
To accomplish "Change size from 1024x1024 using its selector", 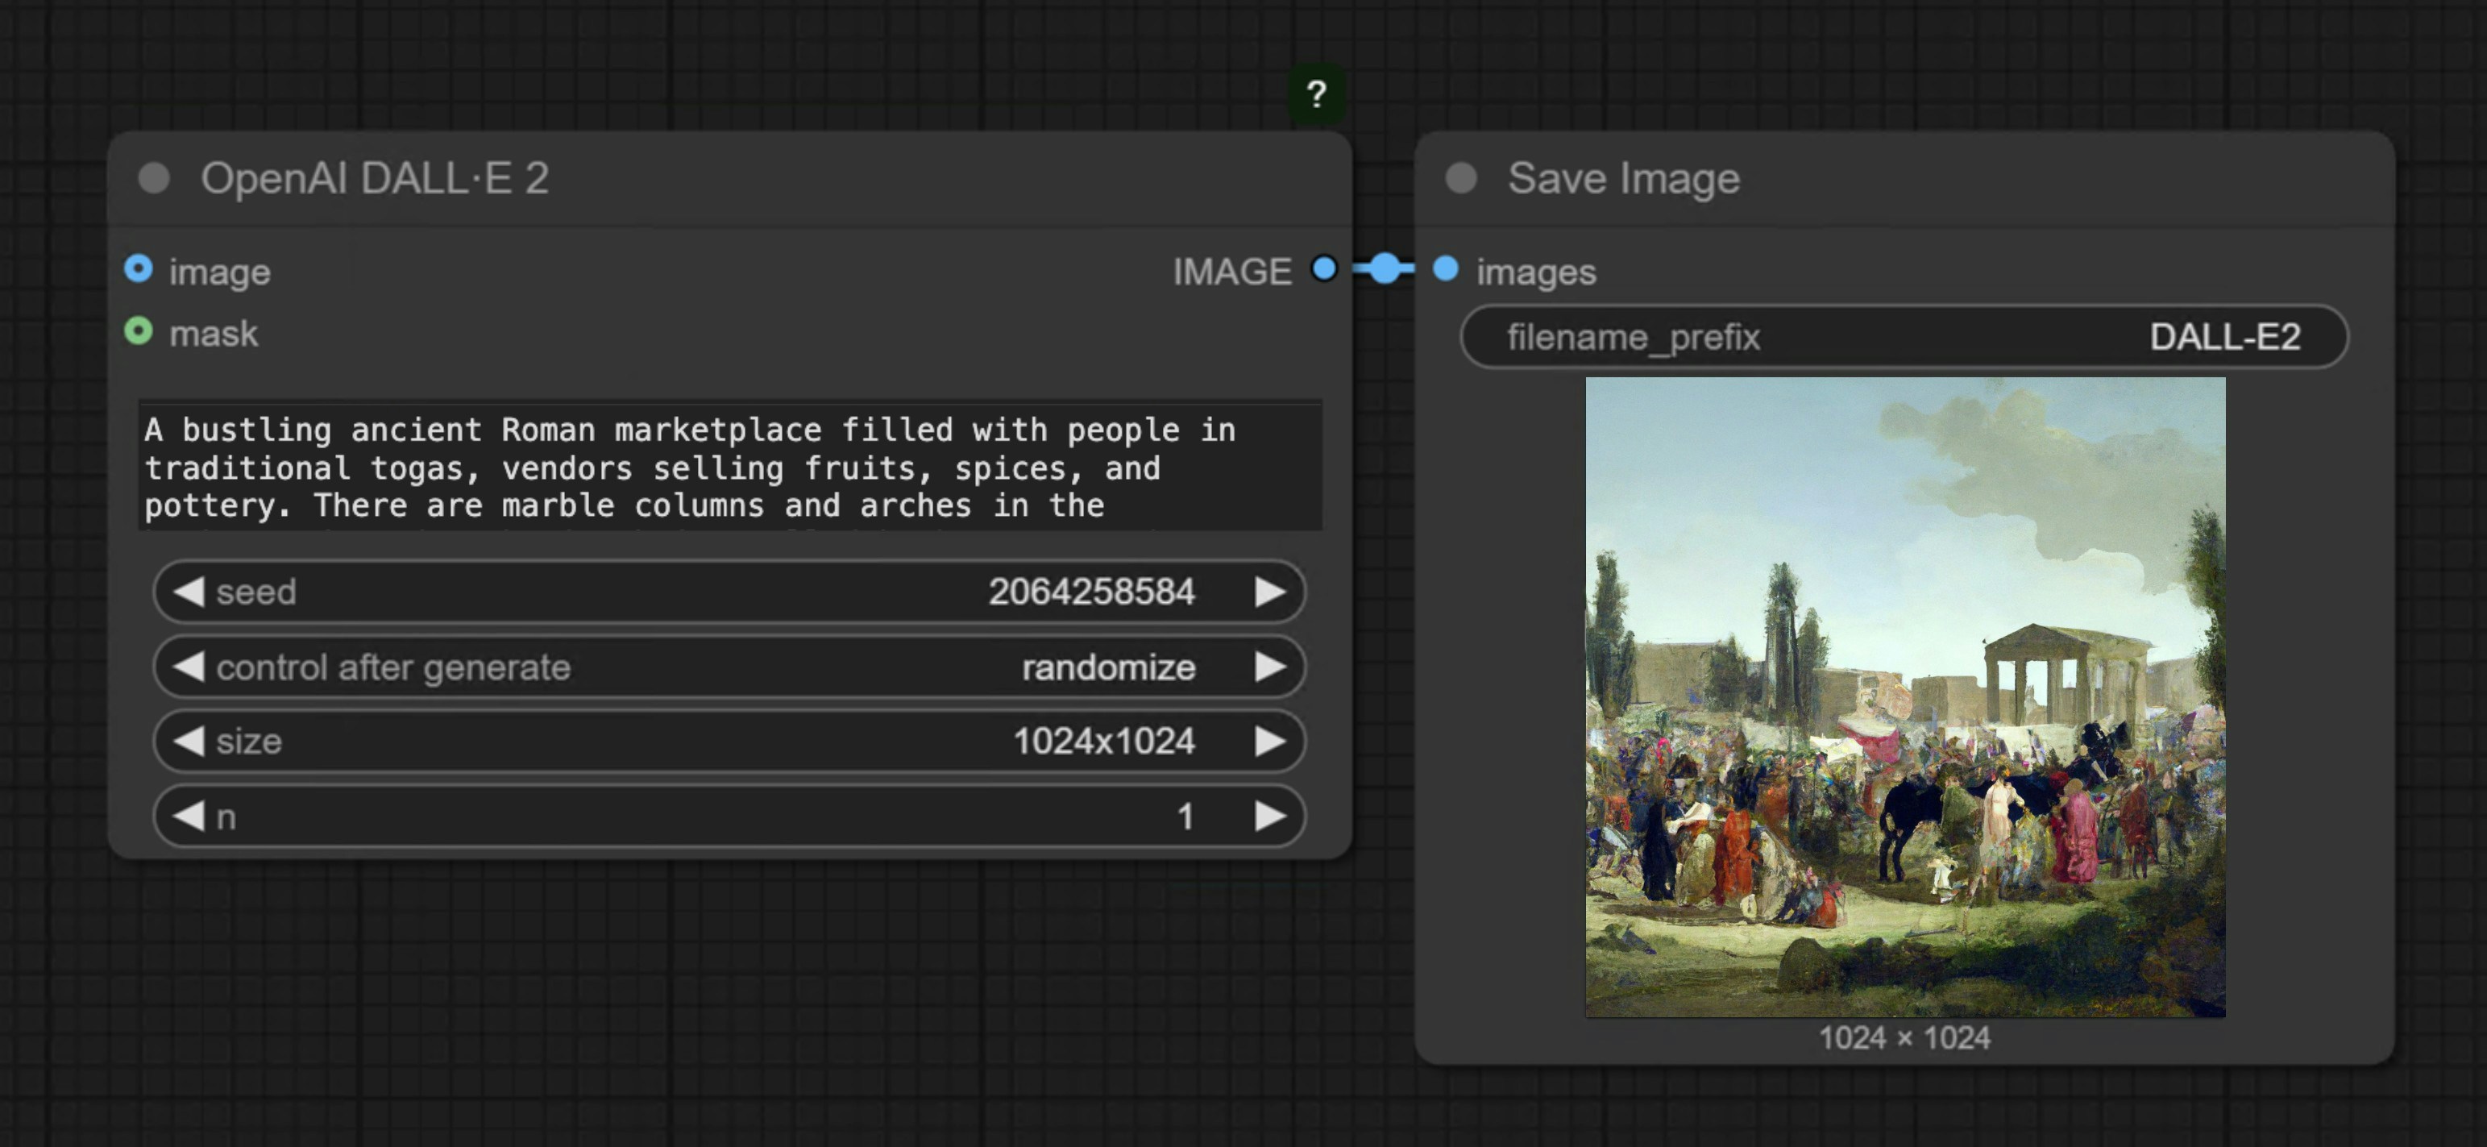I will pyautogui.click(x=1103, y=742).
